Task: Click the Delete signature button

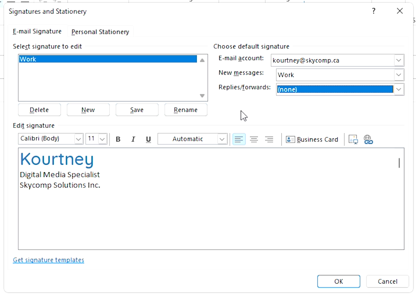Action: point(39,110)
